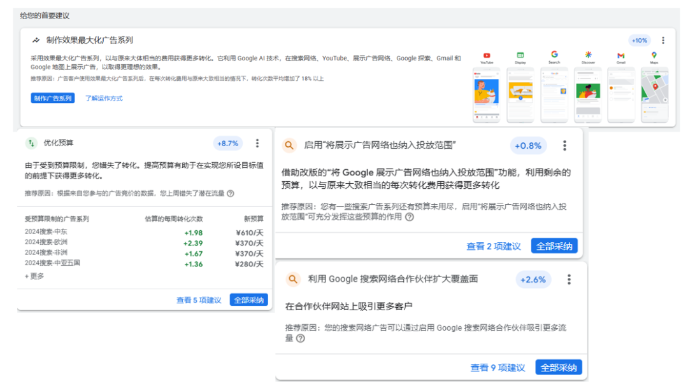The width and height of the screenshot is (688, 391).
Task: Open overflow menu on 搜索网络合作伙伴 card
Action: (569, 279)
